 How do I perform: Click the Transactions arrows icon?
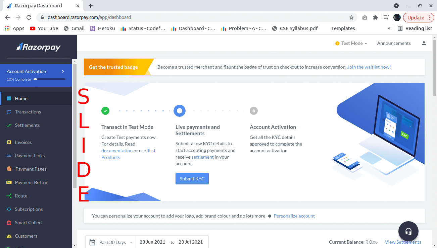pos(9,112)
